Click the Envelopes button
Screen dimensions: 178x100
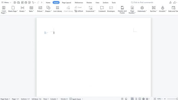point(111,9)
